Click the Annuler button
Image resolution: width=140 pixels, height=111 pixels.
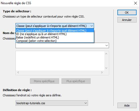pos(127,20)
